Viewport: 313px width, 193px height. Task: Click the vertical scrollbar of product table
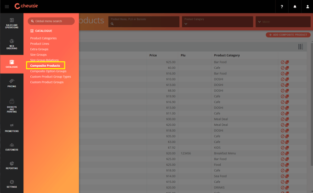click(312, 104)
